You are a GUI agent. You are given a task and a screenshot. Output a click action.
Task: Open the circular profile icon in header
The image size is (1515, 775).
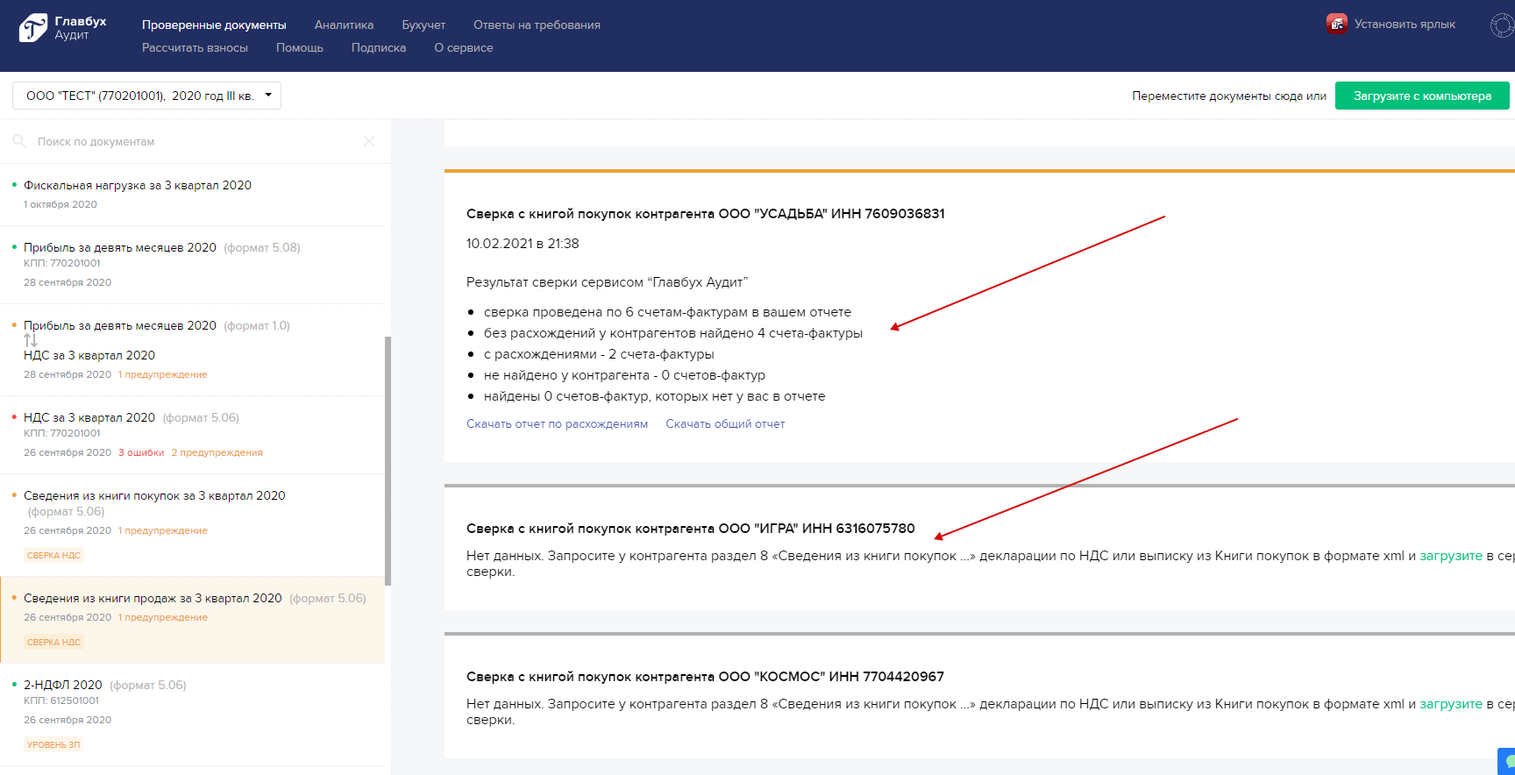tap(1502, 25)
